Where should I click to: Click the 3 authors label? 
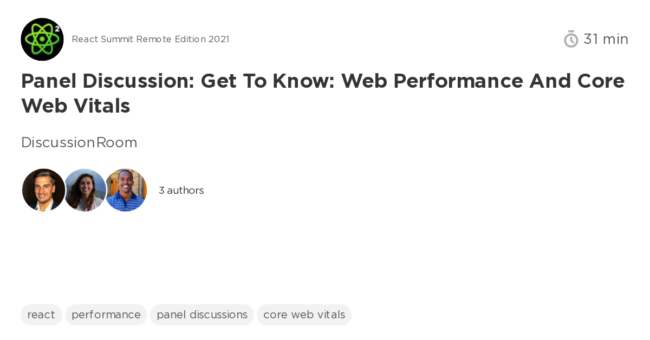(x=181, y=190)
